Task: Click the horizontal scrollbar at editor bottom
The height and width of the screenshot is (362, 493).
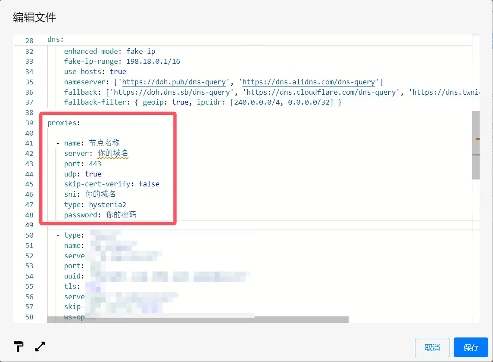Action: 198,319
